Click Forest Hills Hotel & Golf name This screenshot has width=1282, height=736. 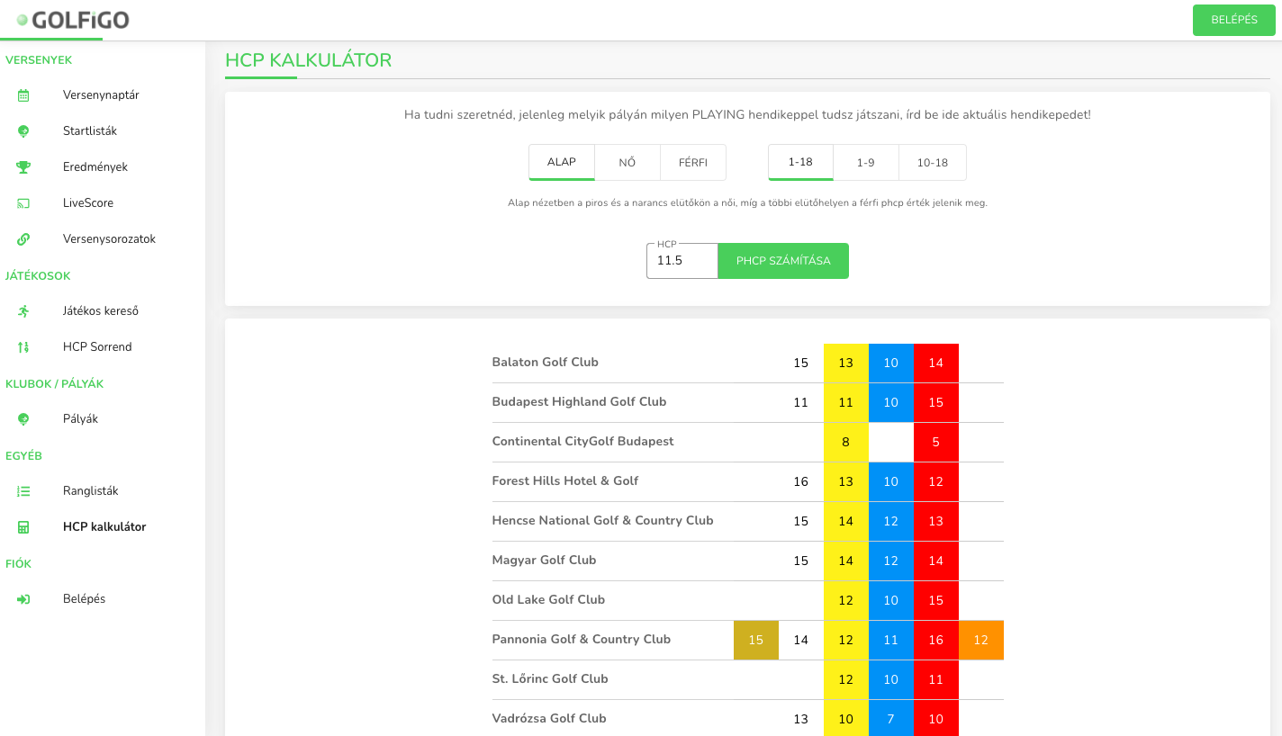point(564,481)
